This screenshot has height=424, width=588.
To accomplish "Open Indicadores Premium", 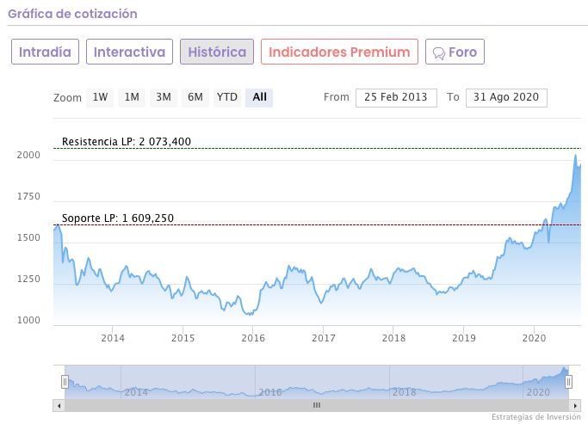I will (339, 52).
